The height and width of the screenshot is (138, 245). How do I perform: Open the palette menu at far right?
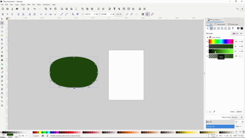[243, 132]
